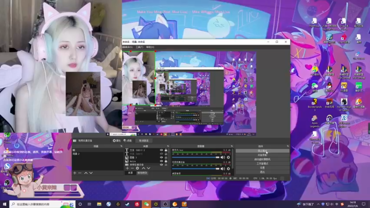Adjust video capture device volume slider
Image resolution: width=370 pixels, height=208 pixels.
coord(196,169)
